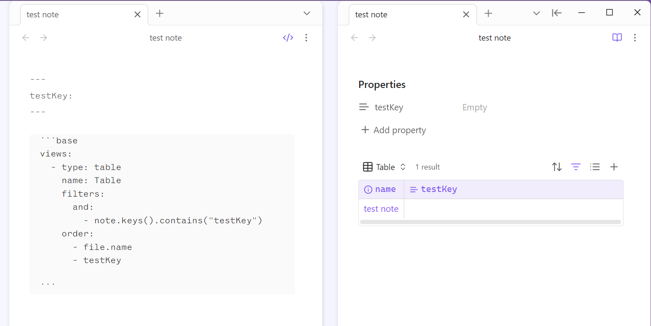The height and width of the screenshot is (326, 651).
Task: Open new tab in left pane
Action: click(x=159, y=14)
